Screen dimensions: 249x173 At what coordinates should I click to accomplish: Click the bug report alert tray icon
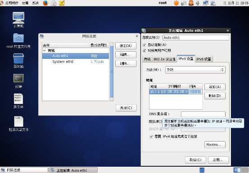tap(191, 3)
